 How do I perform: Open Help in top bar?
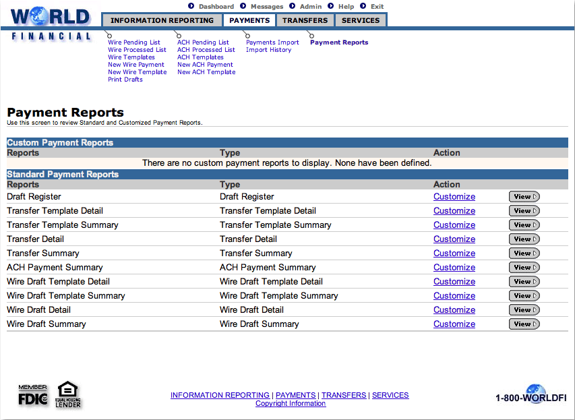click(346, 6)
